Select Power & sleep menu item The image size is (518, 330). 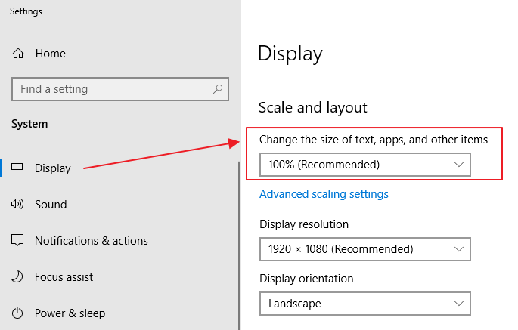70,313
